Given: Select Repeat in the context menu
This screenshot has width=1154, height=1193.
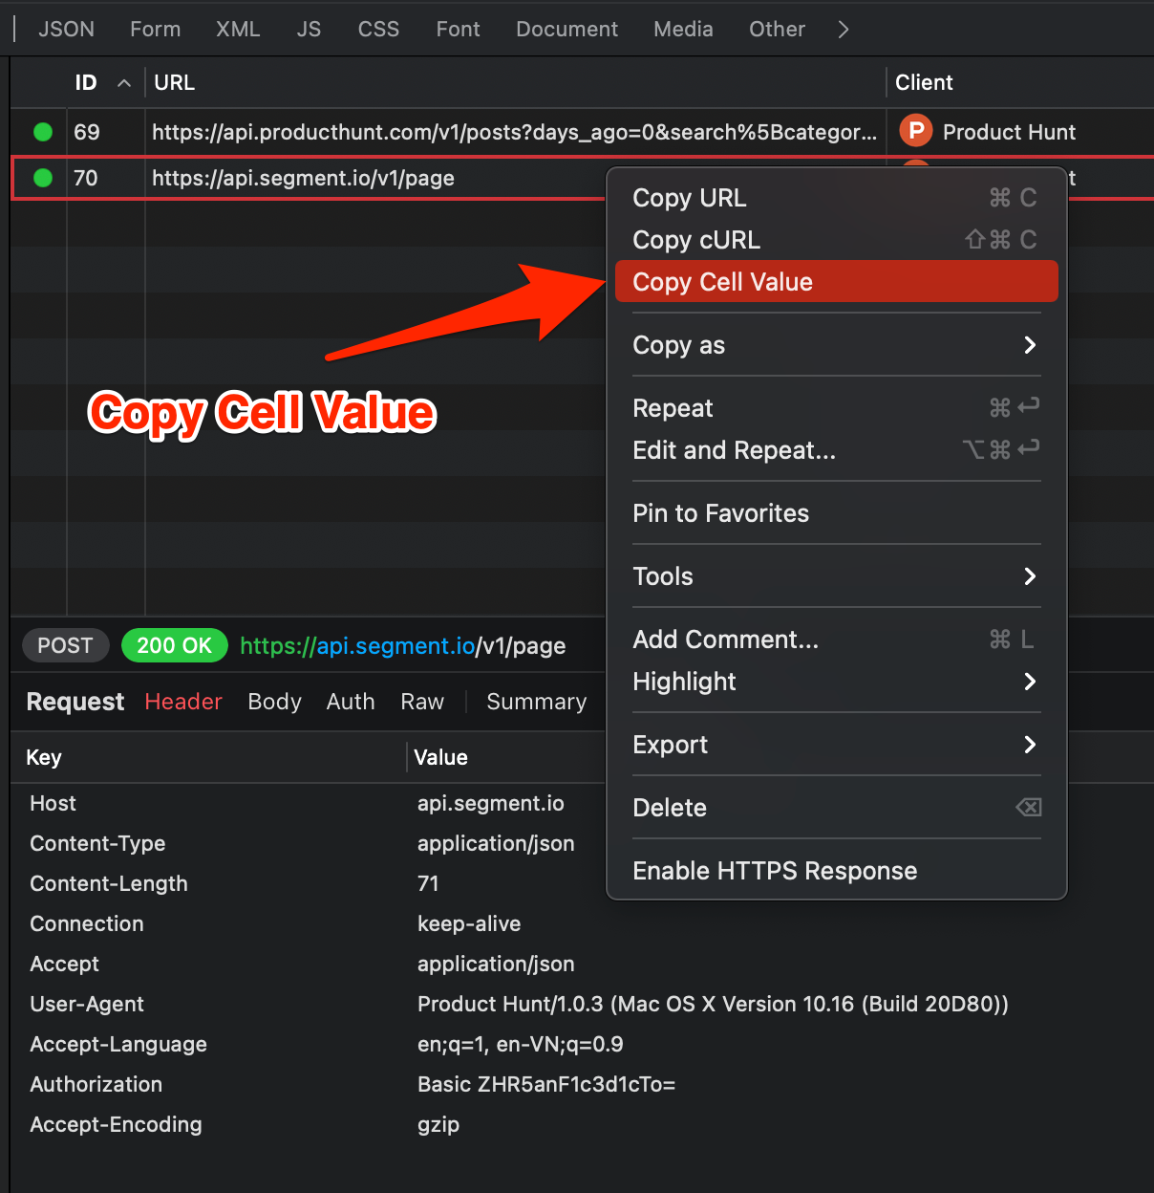Looking at the screenshot, I should [x=836, y=408].
